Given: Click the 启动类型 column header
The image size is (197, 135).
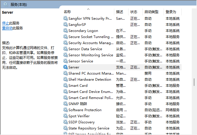Looking at the screenshot, I should pyautogui.click(x=151, y=12).
